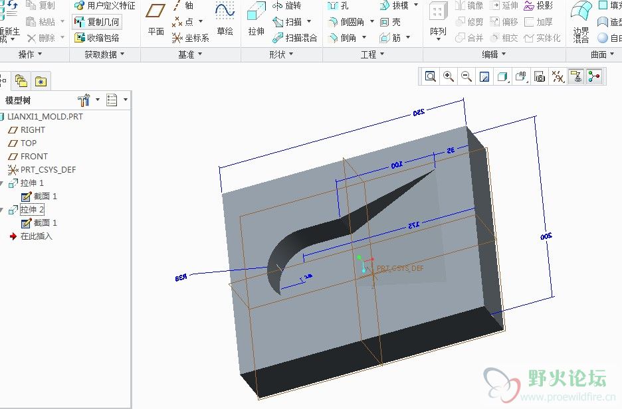This screenshot has width=622, height=409.
Task: Open the 编辑 (Editing) group dropdown
Action: click(x=494, y=54)
